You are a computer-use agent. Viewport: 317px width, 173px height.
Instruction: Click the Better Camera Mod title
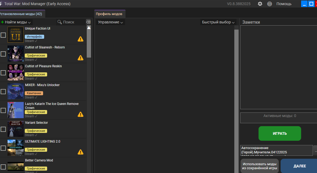tap(39, 160)
